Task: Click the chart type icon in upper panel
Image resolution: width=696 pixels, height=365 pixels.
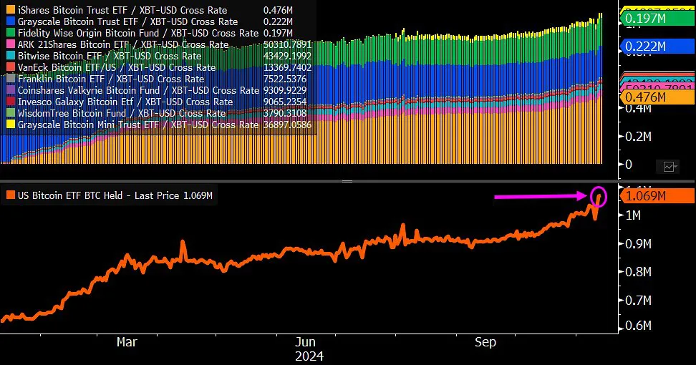Action: pyautogui.click(x=670, y=166)
